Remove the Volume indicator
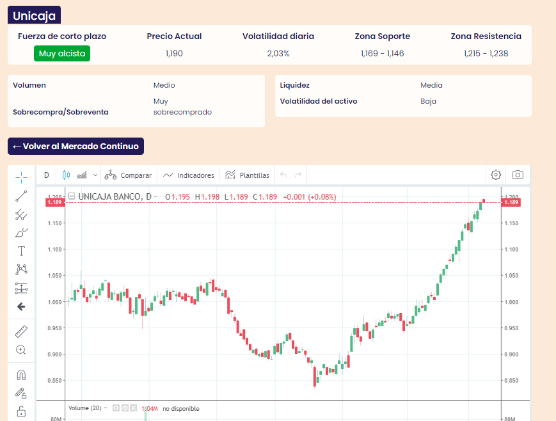The image size is (556, 421). tap(133, 408)
